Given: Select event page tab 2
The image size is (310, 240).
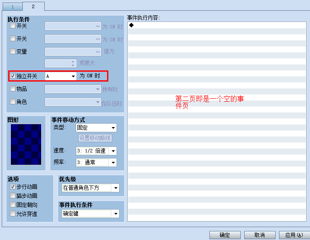Looking at the screenshot, I should pyautogui.click(x=33, y=6).
